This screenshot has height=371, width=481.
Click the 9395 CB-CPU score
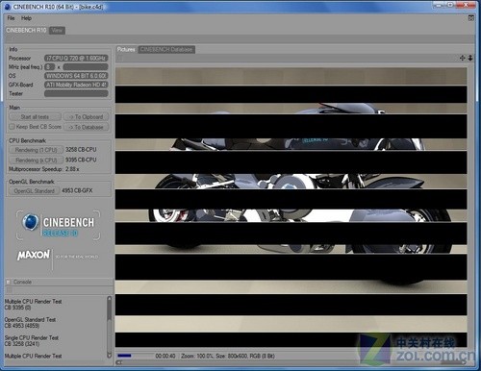81,160
